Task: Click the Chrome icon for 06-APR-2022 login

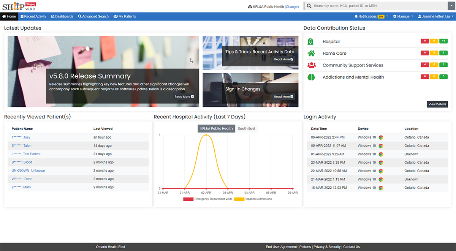Action: pyautogui.click(x=381, y=137)
